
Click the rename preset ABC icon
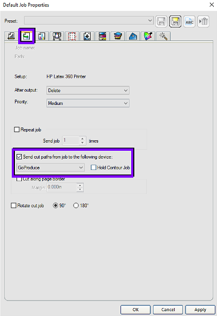189,21
